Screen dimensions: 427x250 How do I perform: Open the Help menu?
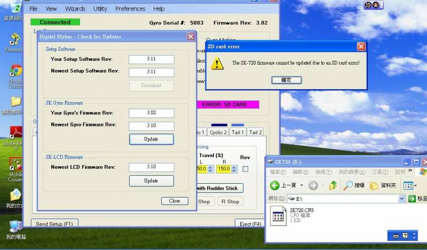159,9
